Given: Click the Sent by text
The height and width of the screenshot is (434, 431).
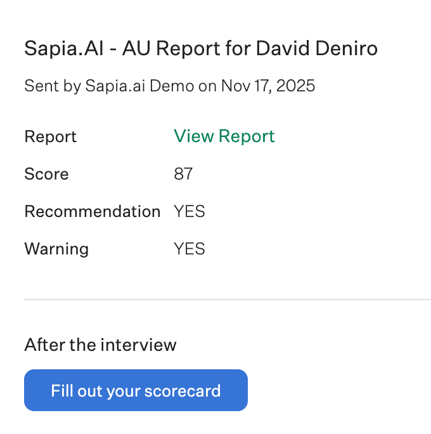Looking at the screenshot, I should pyautogui.click(x=51, y=86).
